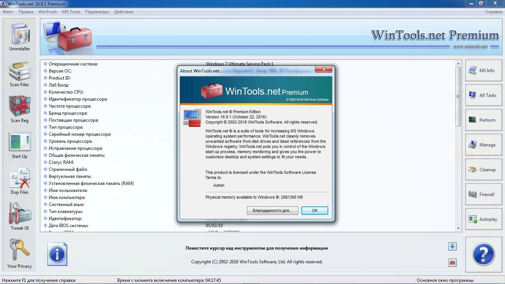Image resolution: width=505 pixels, height=284 pixels.
Task: Click the Благодарности для... button
Action: click(x=272, y=210)
